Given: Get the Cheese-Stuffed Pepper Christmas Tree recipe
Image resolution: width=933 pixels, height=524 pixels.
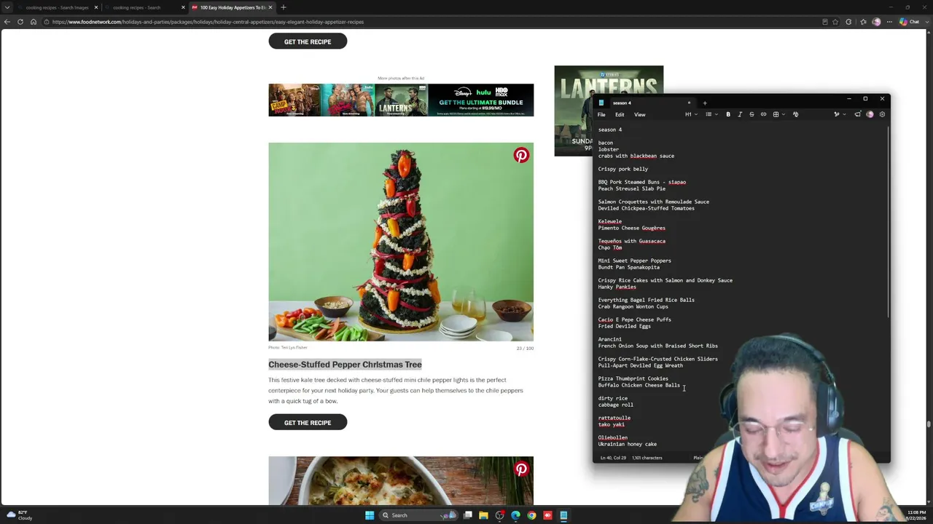Looking at the screenshot, I should (308, 423).
